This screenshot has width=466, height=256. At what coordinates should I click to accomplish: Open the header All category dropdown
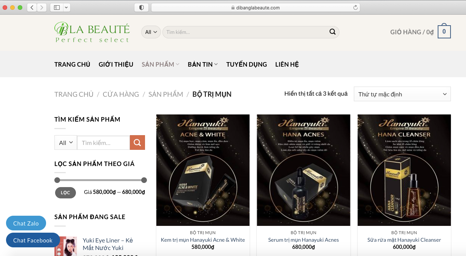point(151,32)
